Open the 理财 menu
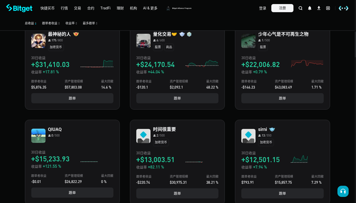This screenshot has height=203, width=356. [x=120, y=8]
